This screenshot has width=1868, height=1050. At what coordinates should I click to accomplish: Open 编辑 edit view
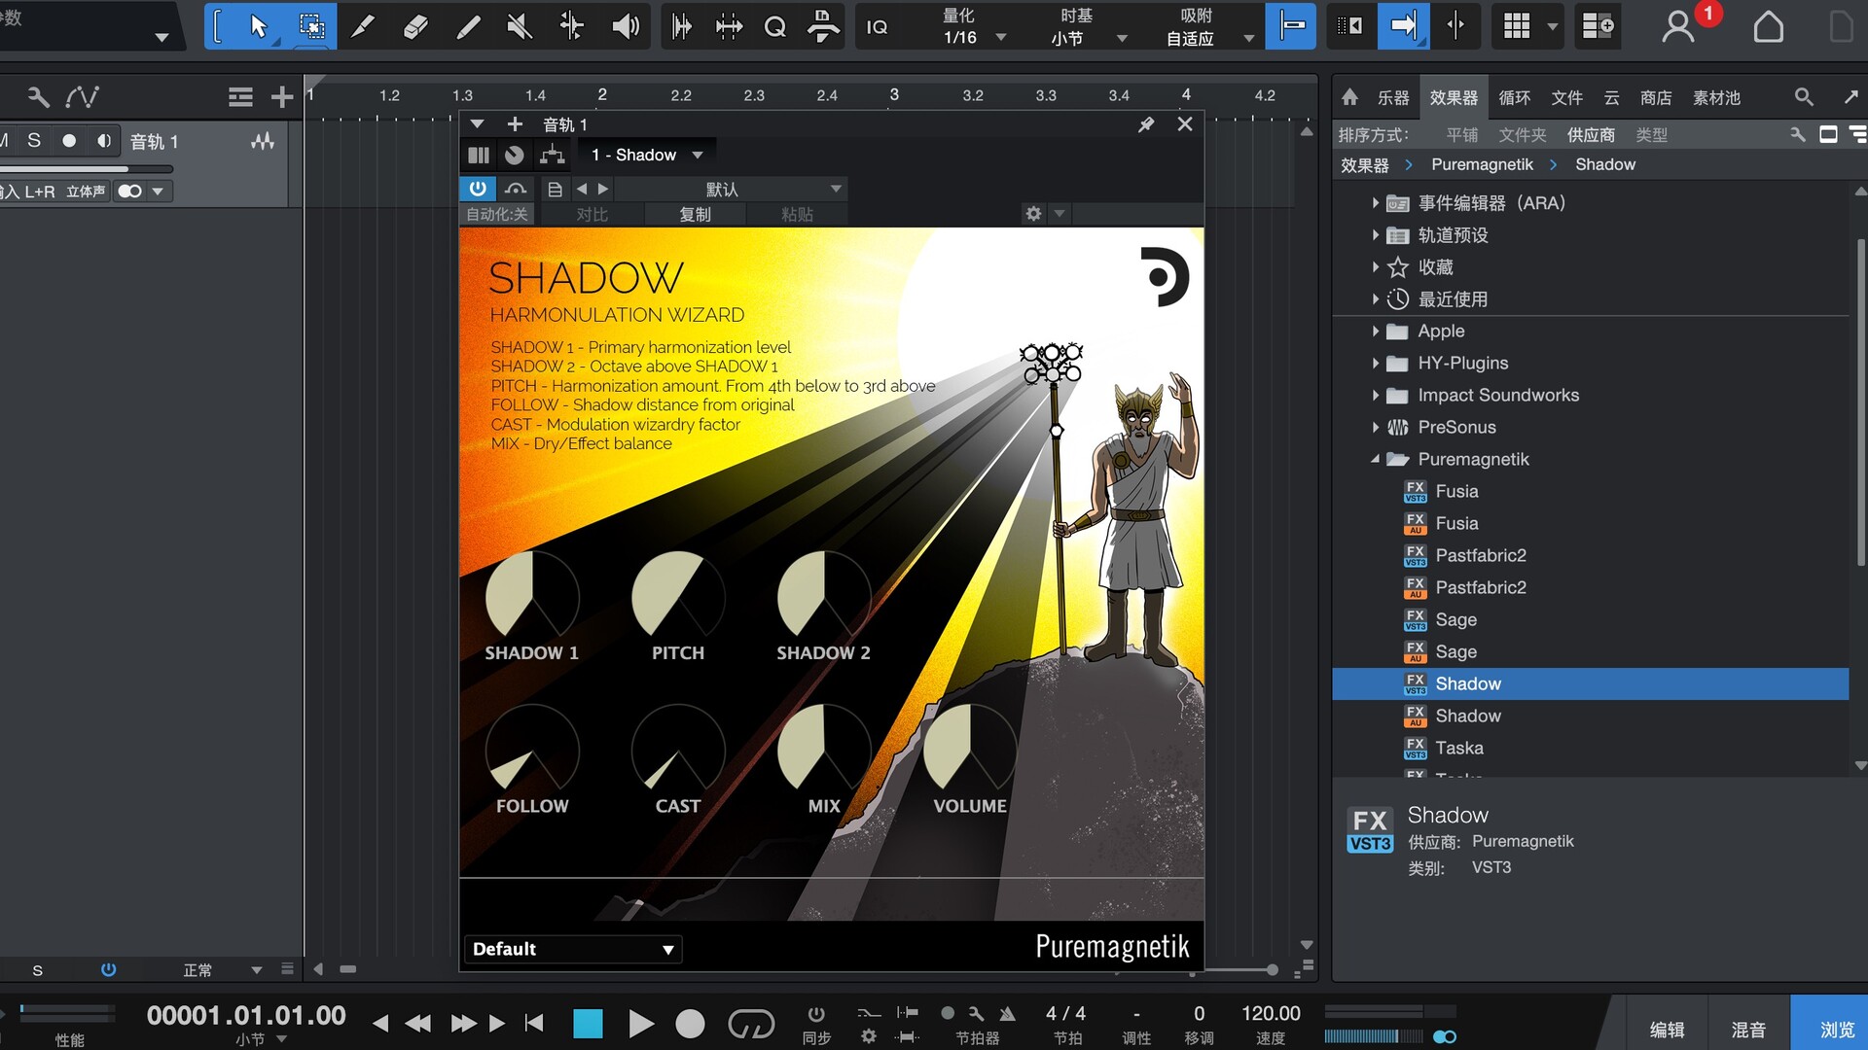[x=1667, y=1030]
